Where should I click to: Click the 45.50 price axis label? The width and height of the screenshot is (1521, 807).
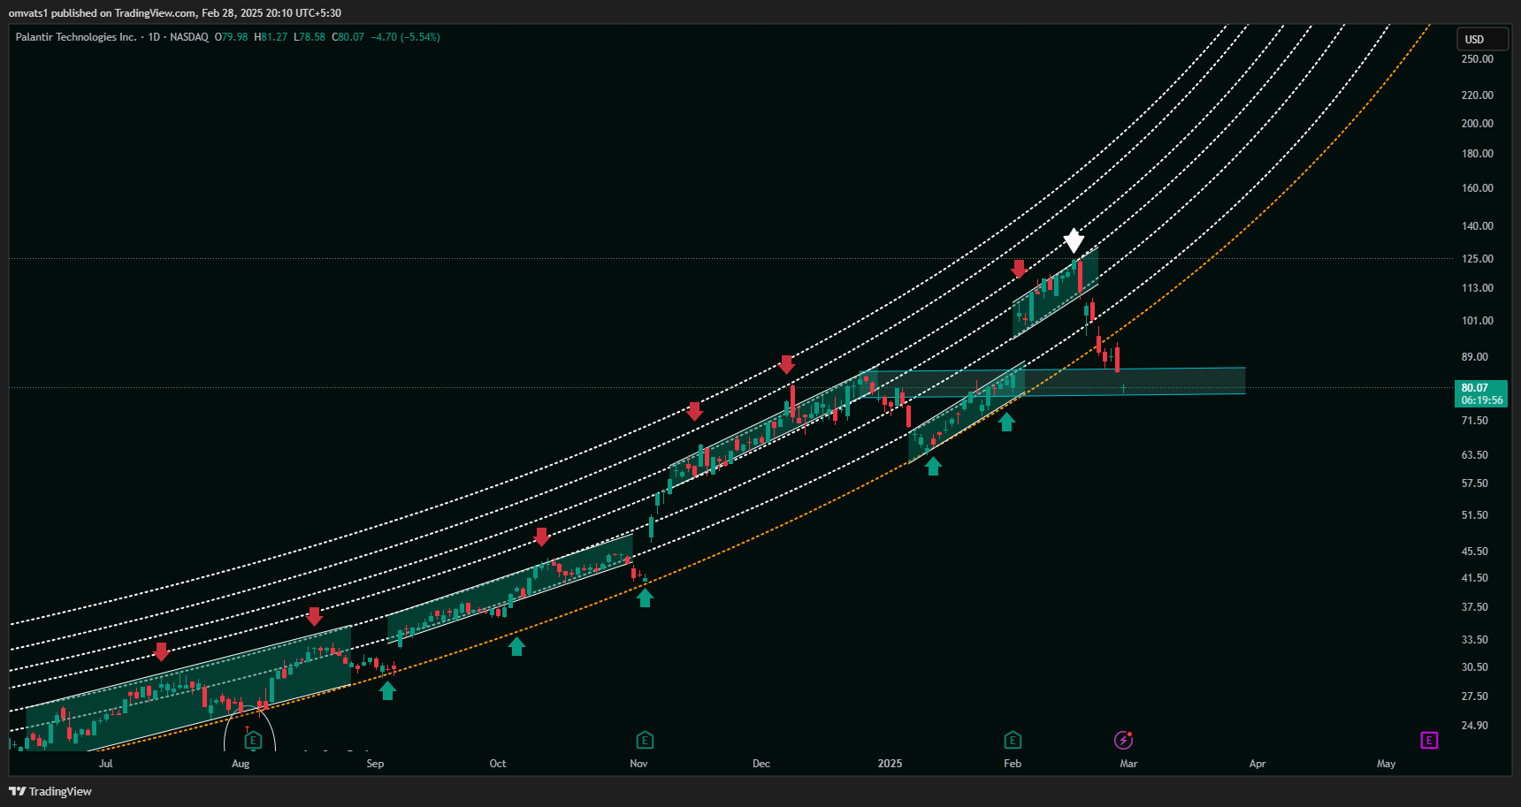pyautogui.click(x=1474, y=552)
